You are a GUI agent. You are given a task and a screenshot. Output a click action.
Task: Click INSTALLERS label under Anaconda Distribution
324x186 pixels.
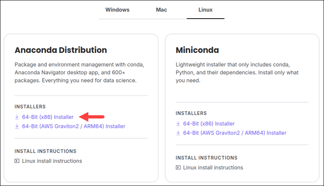[x=30, y=107]
